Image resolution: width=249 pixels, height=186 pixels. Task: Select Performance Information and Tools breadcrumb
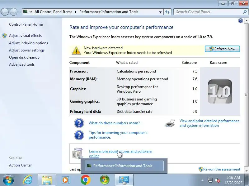109,12
